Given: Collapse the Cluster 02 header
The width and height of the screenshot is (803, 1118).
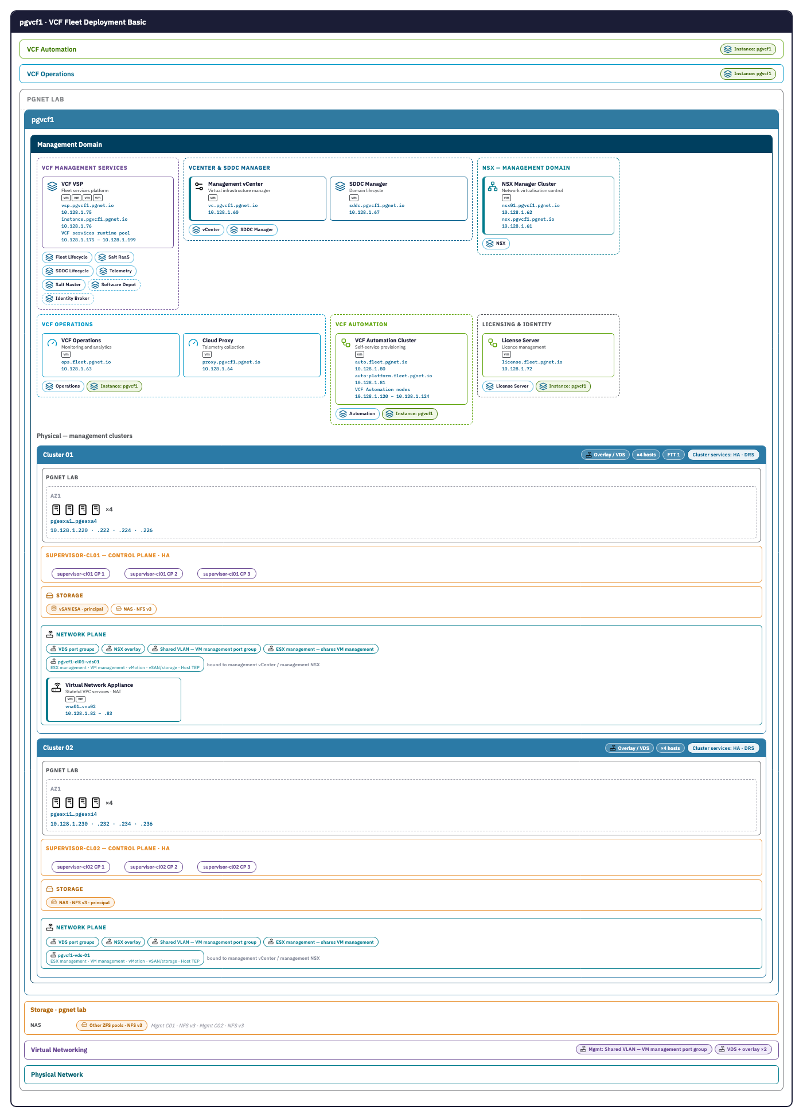Looking at the screenshot, I should 402,748.
